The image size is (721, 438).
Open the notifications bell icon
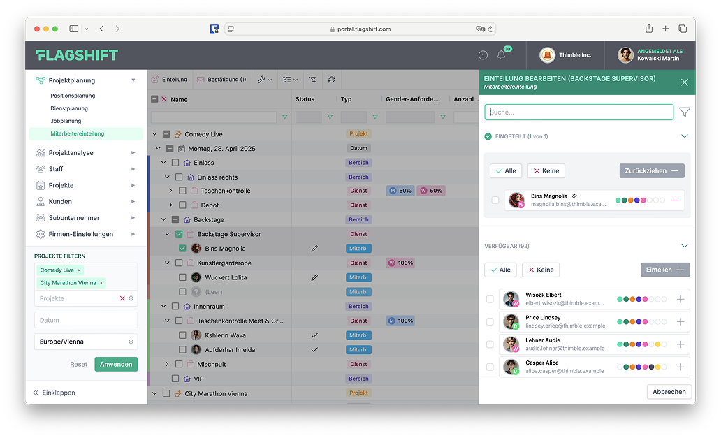(501, 55)
